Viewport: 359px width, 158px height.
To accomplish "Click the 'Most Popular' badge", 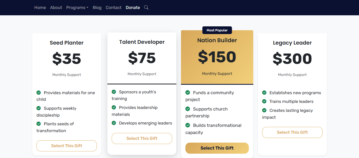I will [217, 30].
